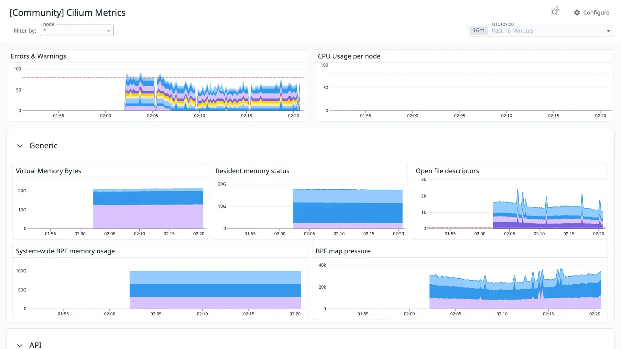Click the dashboard title Cilium Metrics
The width and height of the screenshot is (621, 349).
pos(68,13)
